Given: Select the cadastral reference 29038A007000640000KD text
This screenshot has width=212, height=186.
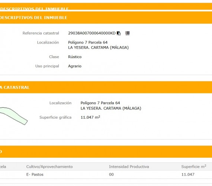Looking at the screenshot, I should [x=91, y=33].
